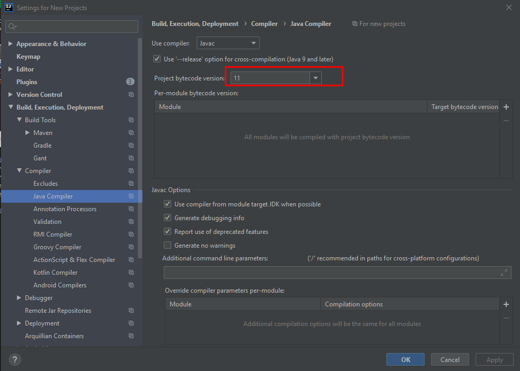Select Gradle under Build Tools

[x=42, y=146]
